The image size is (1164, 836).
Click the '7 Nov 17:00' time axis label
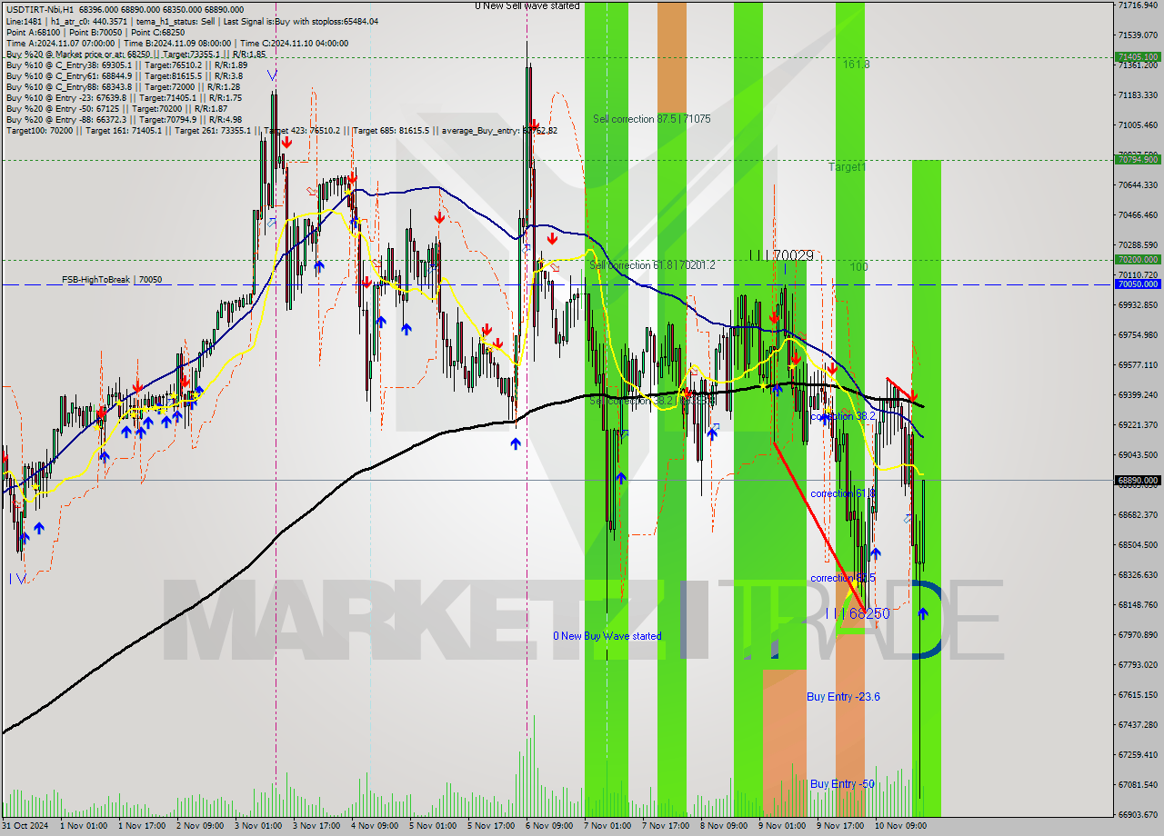(667, 826)
